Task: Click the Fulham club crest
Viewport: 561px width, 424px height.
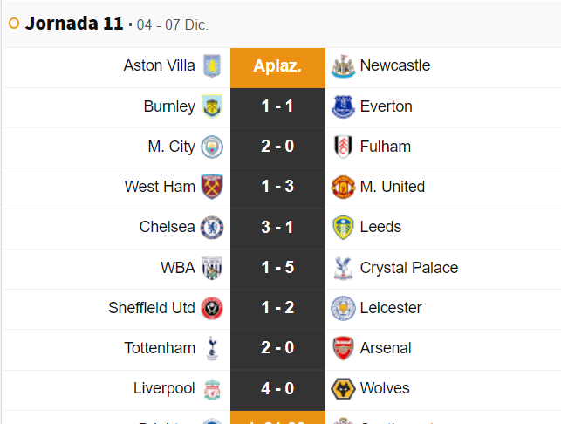Action: point(343,147)
